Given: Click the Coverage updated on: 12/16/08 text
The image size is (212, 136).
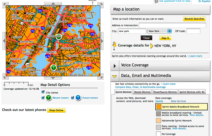Looking at the screenshot, I should tap(21, 89).
